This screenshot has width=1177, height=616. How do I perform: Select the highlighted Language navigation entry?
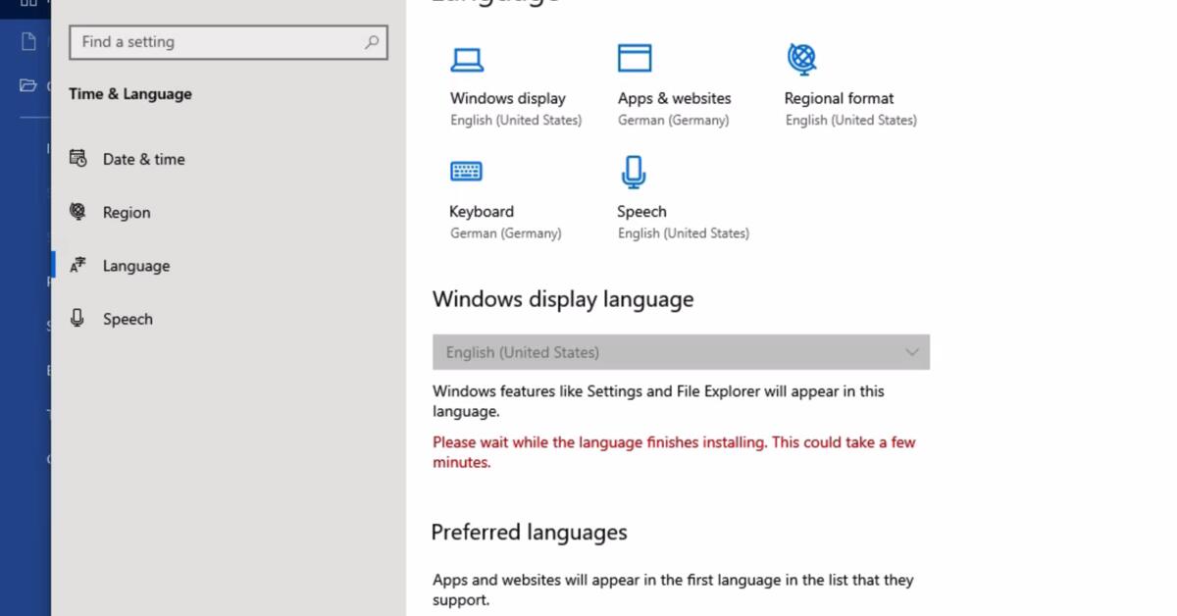135,265
